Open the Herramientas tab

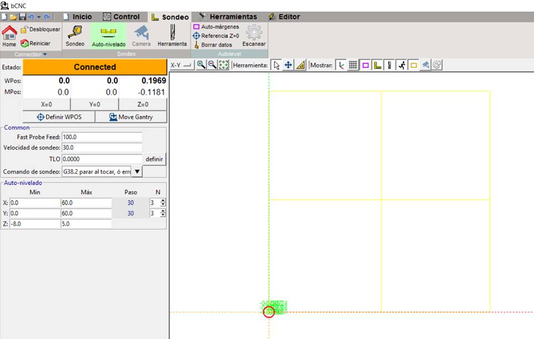(228, 17)
